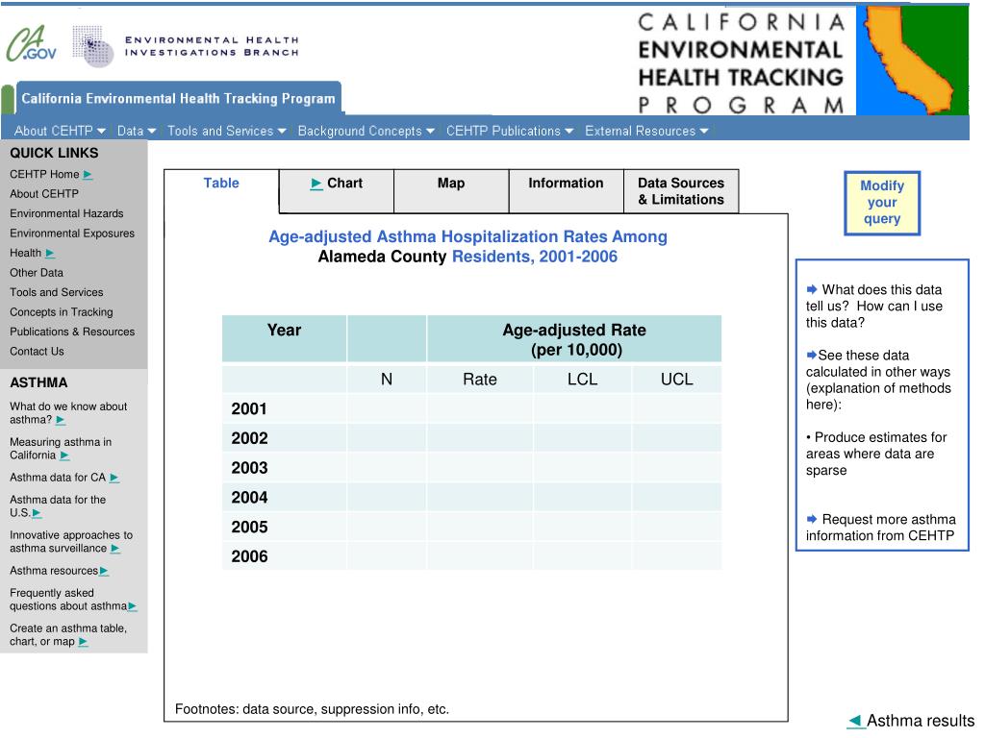The image size is (985, 738).
Task: Go to CEHTP Home link
Action: (44, 175)
